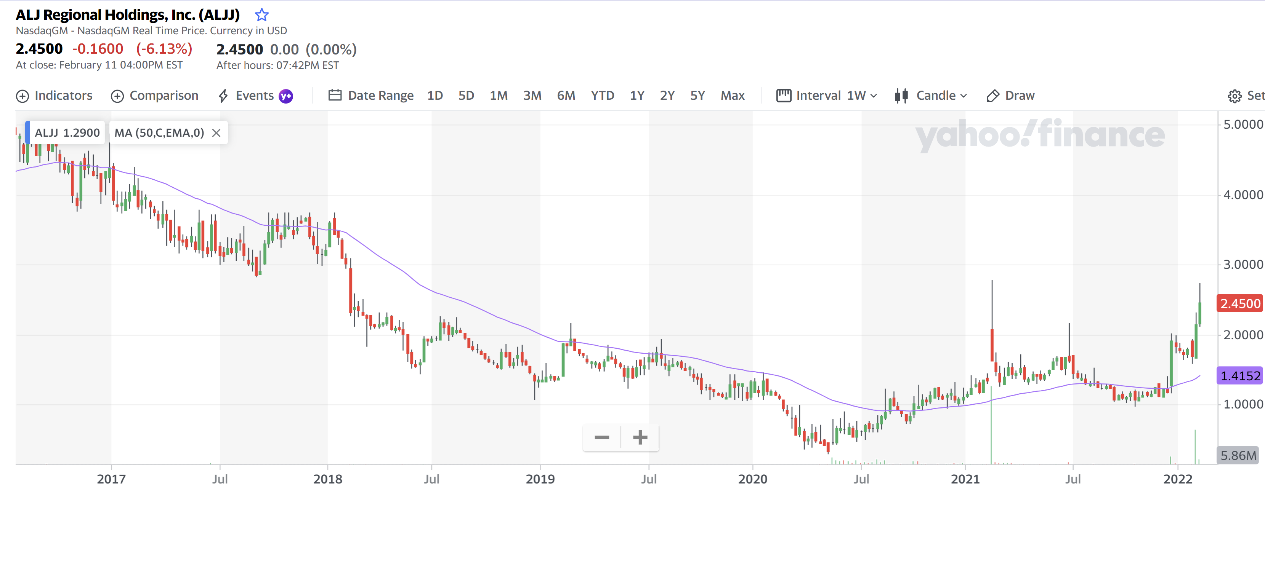
Task: Select the 1Y range
Action: click(637, 96)
